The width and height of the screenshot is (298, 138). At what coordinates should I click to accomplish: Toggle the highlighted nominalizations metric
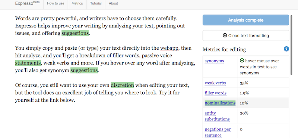[x=220, y=103]
